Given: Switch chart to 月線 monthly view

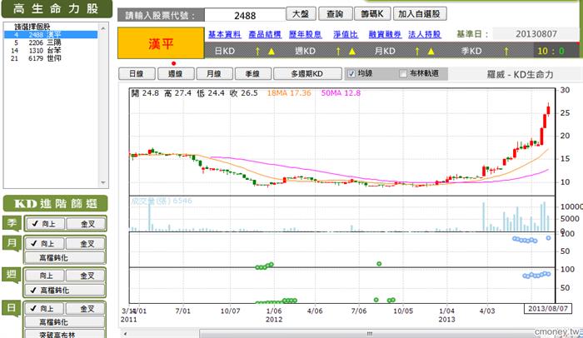Looking at the screenshot, I should [214, 73].
